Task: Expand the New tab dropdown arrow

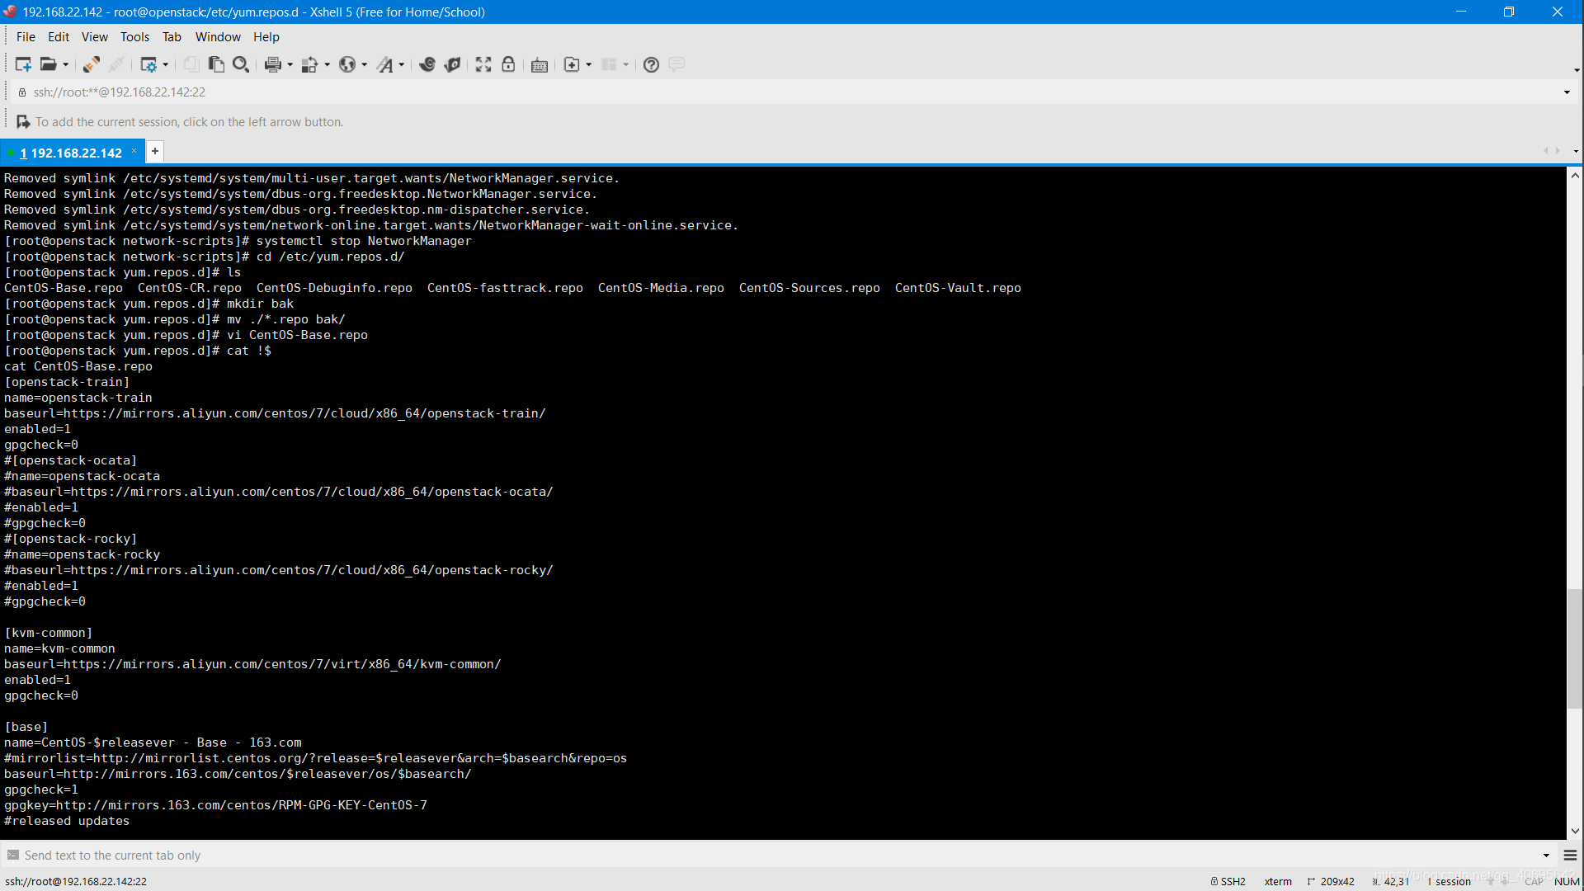Action: pos(589,64)
